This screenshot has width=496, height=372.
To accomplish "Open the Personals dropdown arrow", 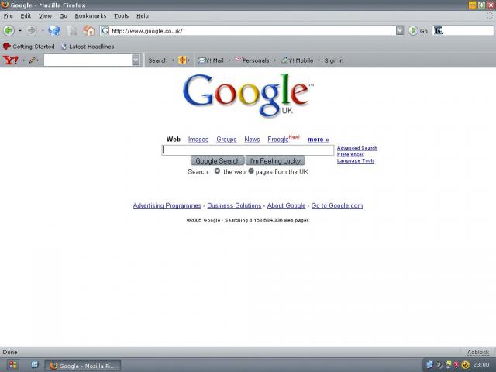I will (x=274, y=60).
